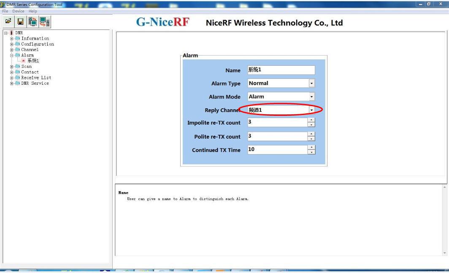Image resolution: width=449 pixels, height=273 pixels.
Task: Decrease the Polite re-TX count value
Action: pyautogui.click(x=311, y=139)
